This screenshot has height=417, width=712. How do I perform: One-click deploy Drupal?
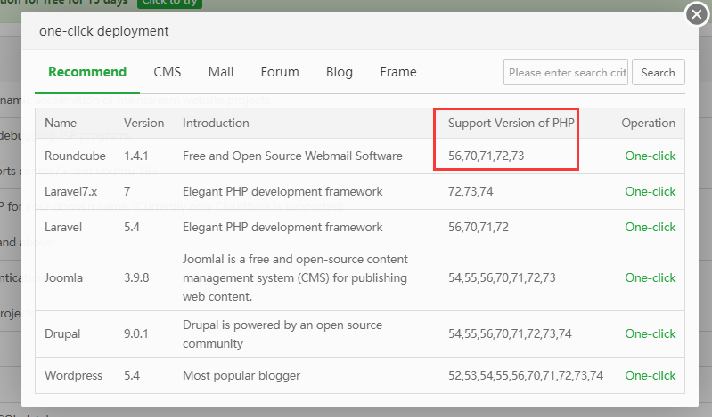651,334
